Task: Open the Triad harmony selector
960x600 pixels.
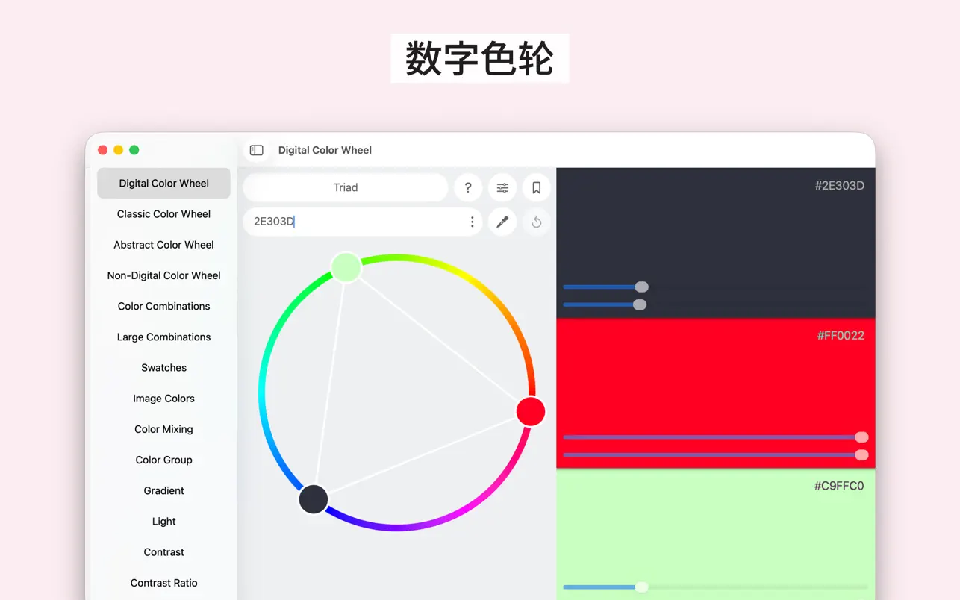Action: pyautogui.click(x=344, y=187)
